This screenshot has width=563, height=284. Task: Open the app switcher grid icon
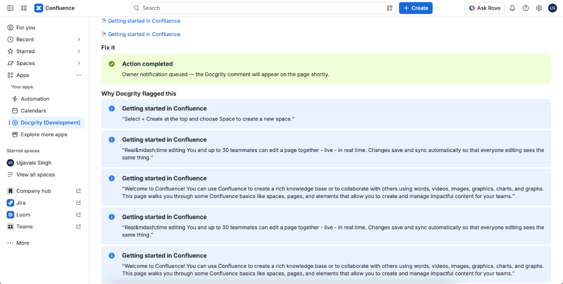coord(24,8)
